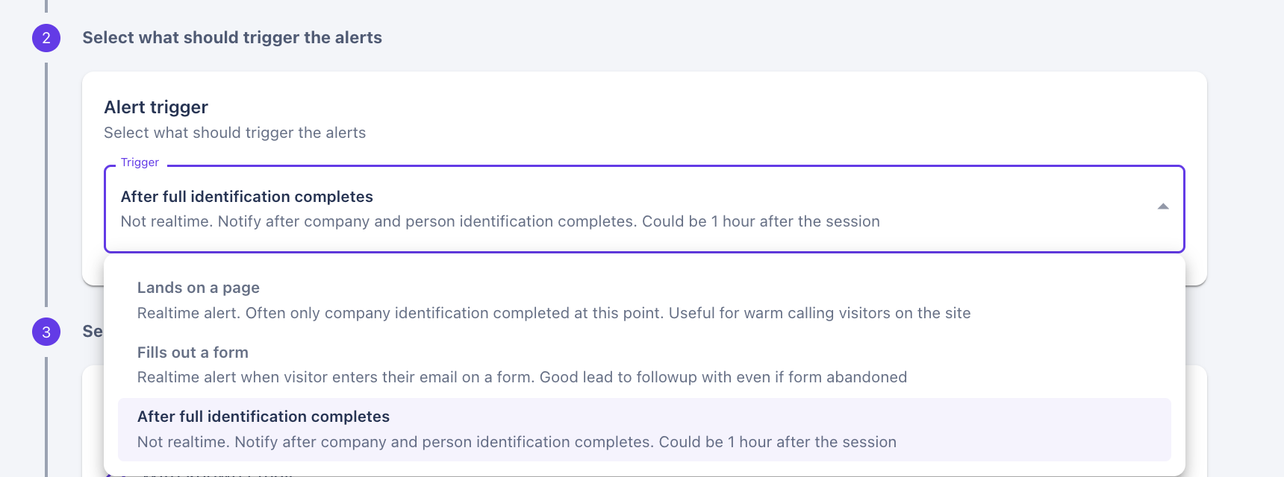Click the current trigger value text
The height and width of the screenshot is (477, 1284).
click(247, 196)
